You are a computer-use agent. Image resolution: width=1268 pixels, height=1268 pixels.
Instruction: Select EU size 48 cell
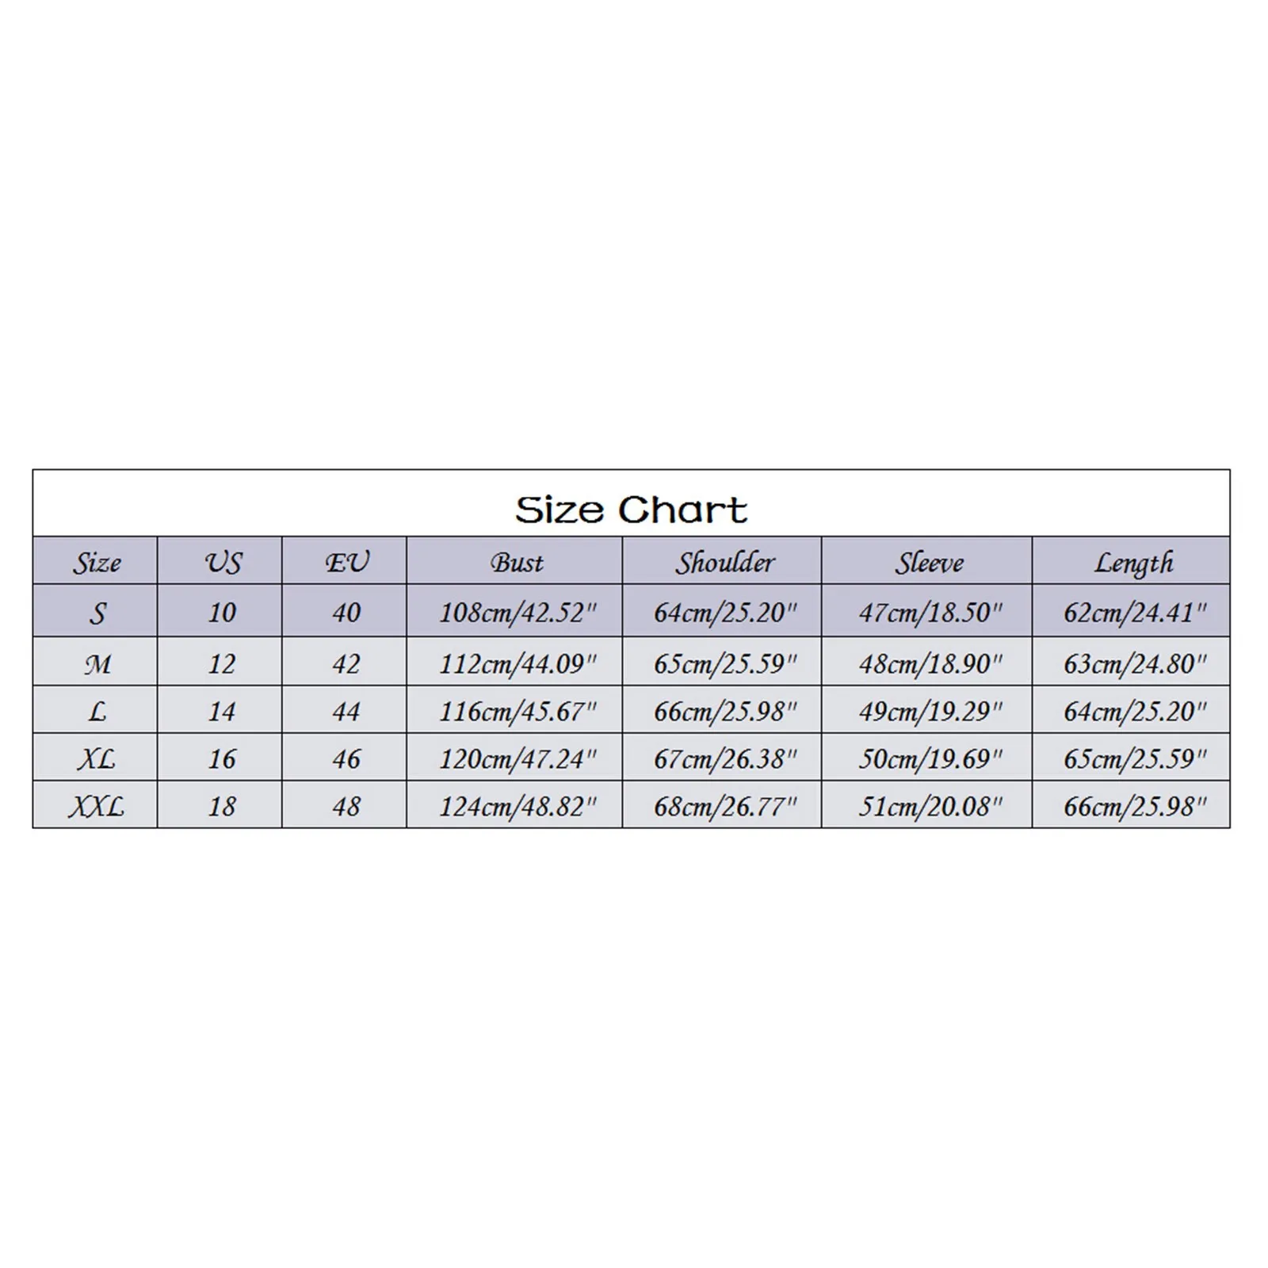pyautogui.click(x=346, y=807)
